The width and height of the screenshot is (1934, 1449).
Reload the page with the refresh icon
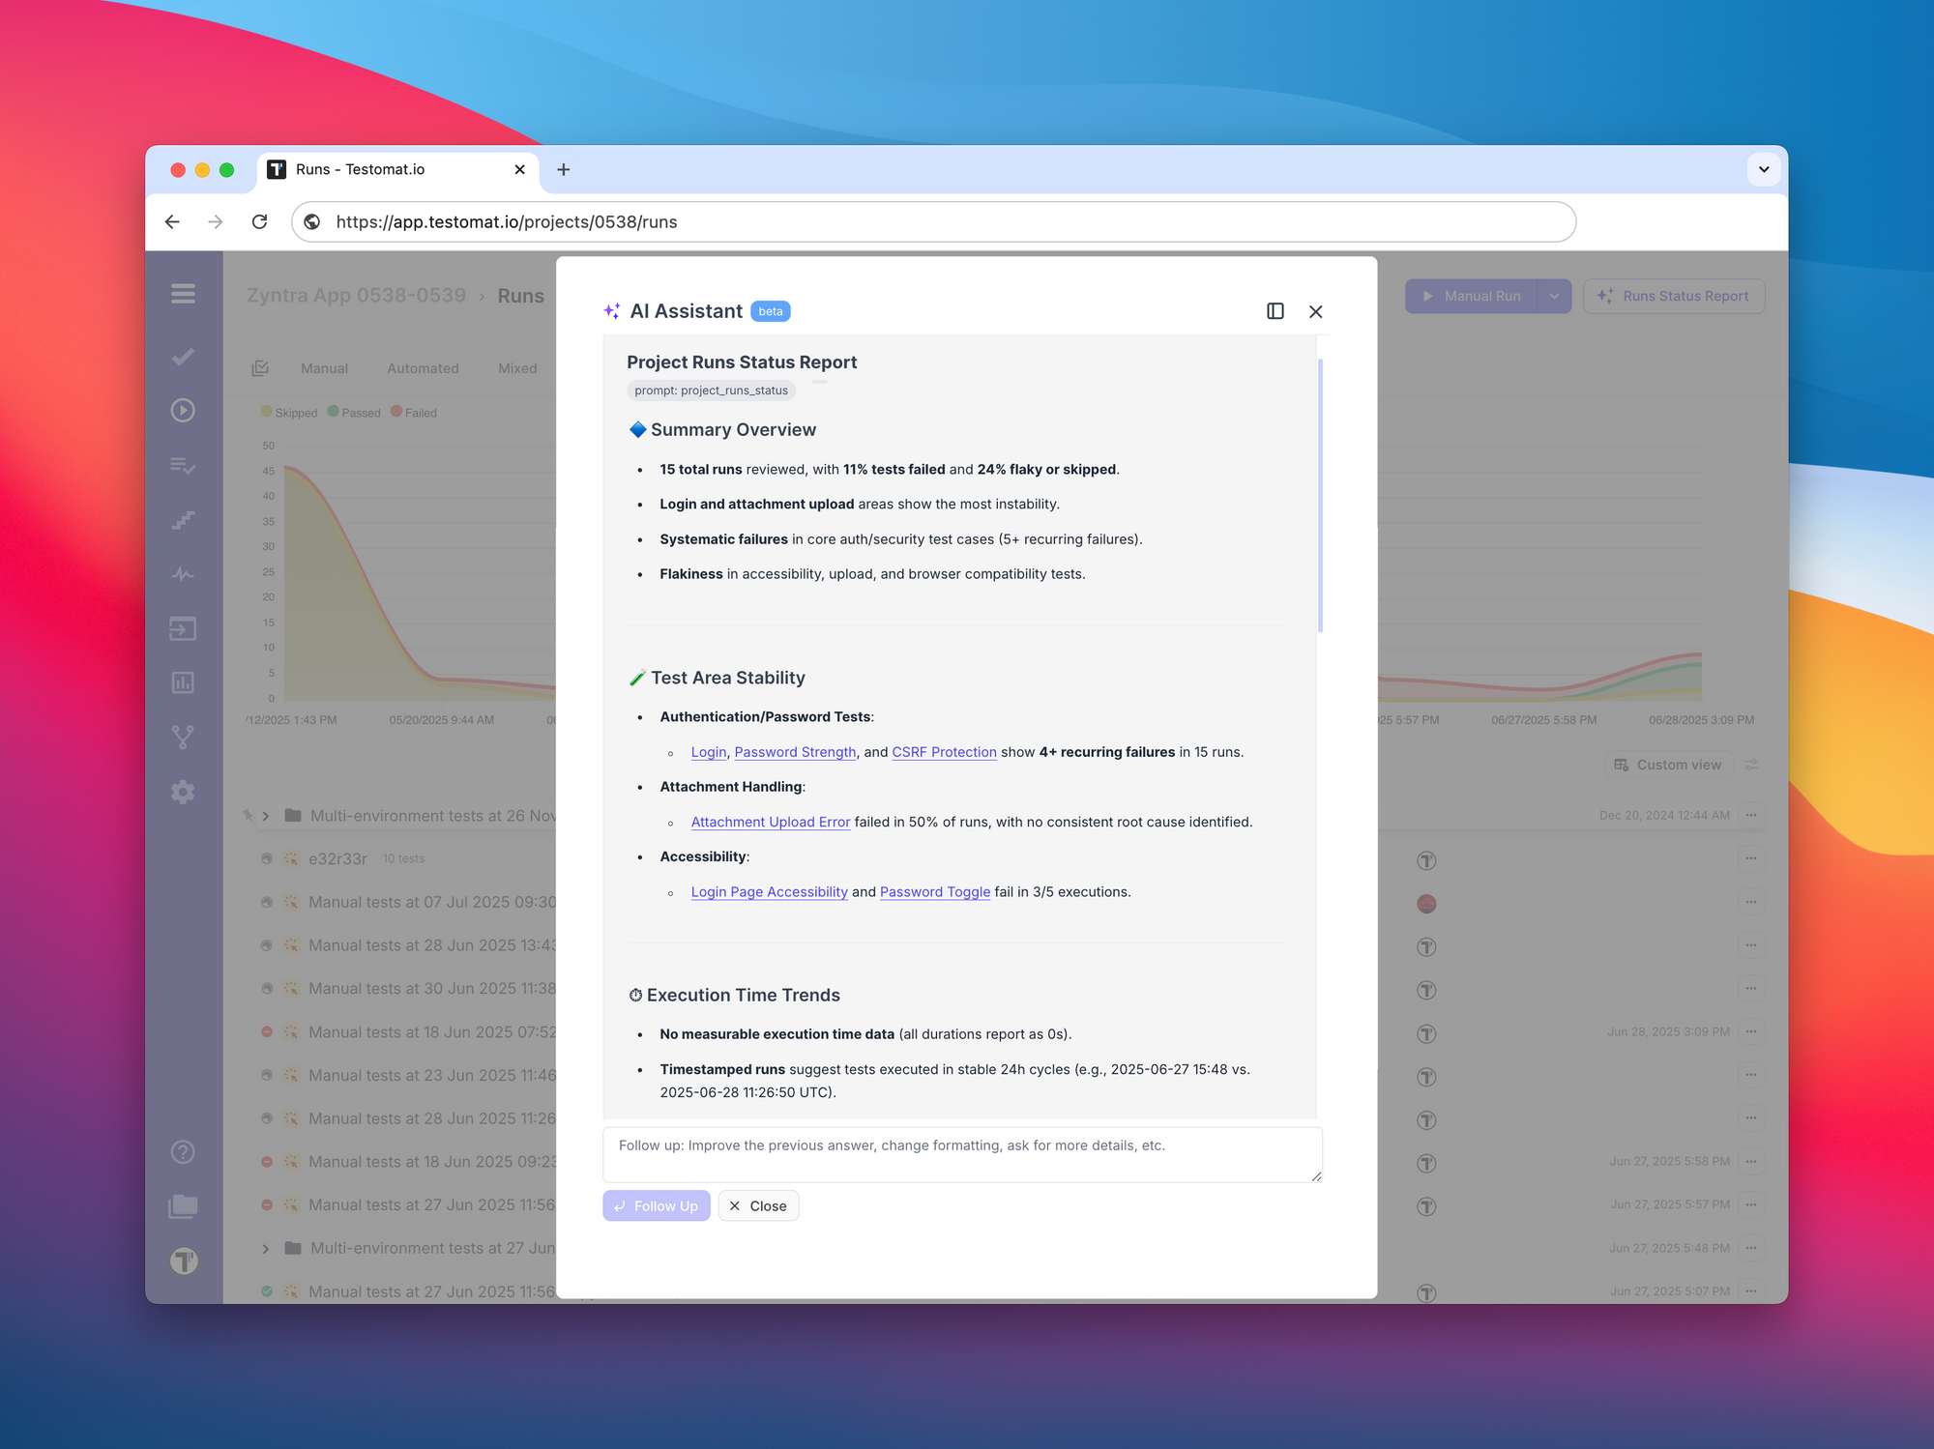(x=259, y=222)
